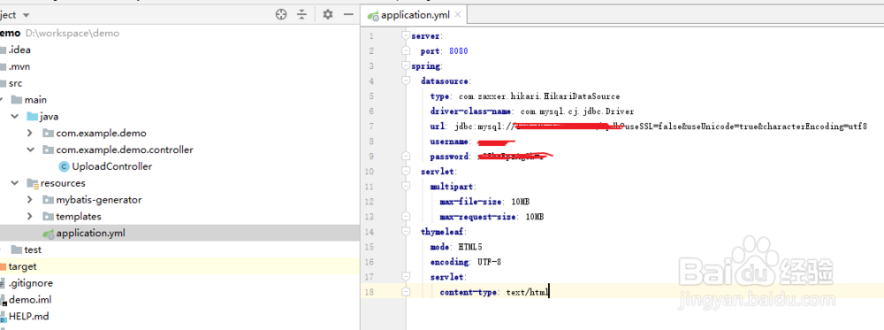884x330 pixels.
Task: Click the resources folder icon
Action: (x=32, y=183)
